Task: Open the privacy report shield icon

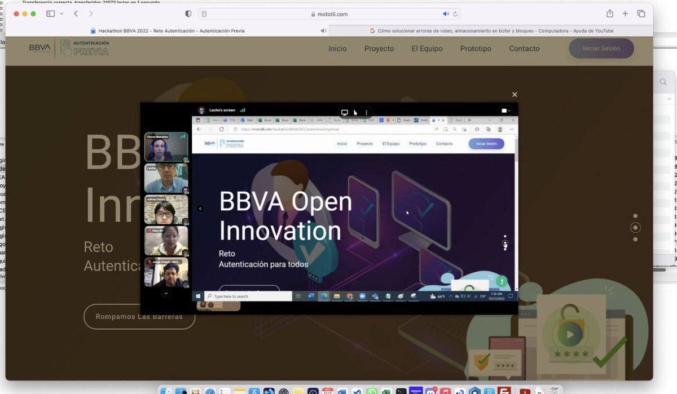Action: click(188, 14)
